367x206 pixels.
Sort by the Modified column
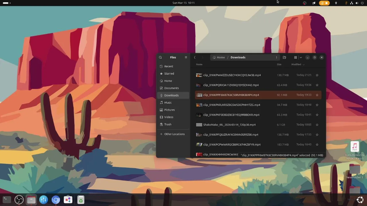click(298, 64)
